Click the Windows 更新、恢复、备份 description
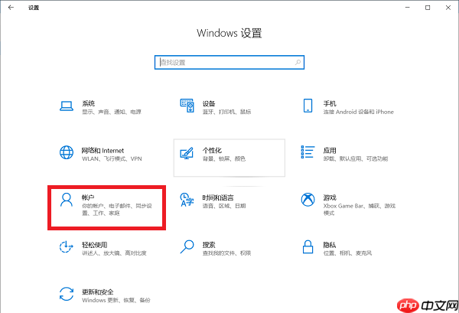 116,301
